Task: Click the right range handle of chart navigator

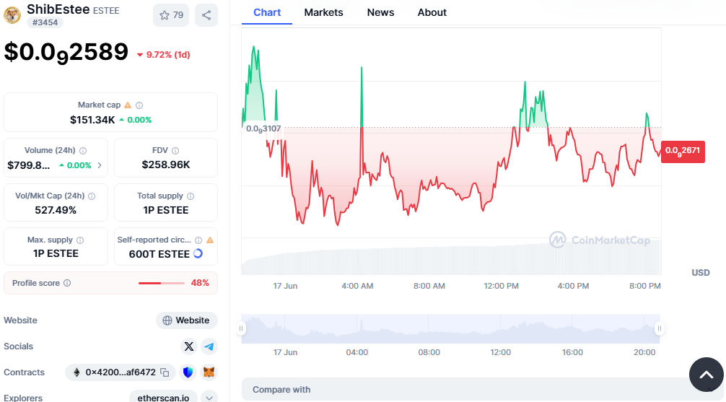Action: (660, 328)
